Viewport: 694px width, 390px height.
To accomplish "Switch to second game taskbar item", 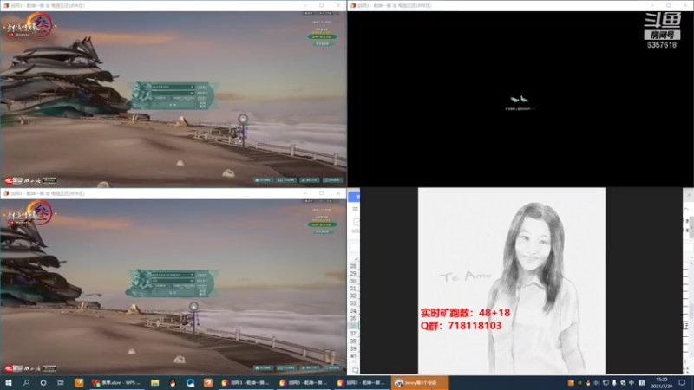I will [303, 382].
